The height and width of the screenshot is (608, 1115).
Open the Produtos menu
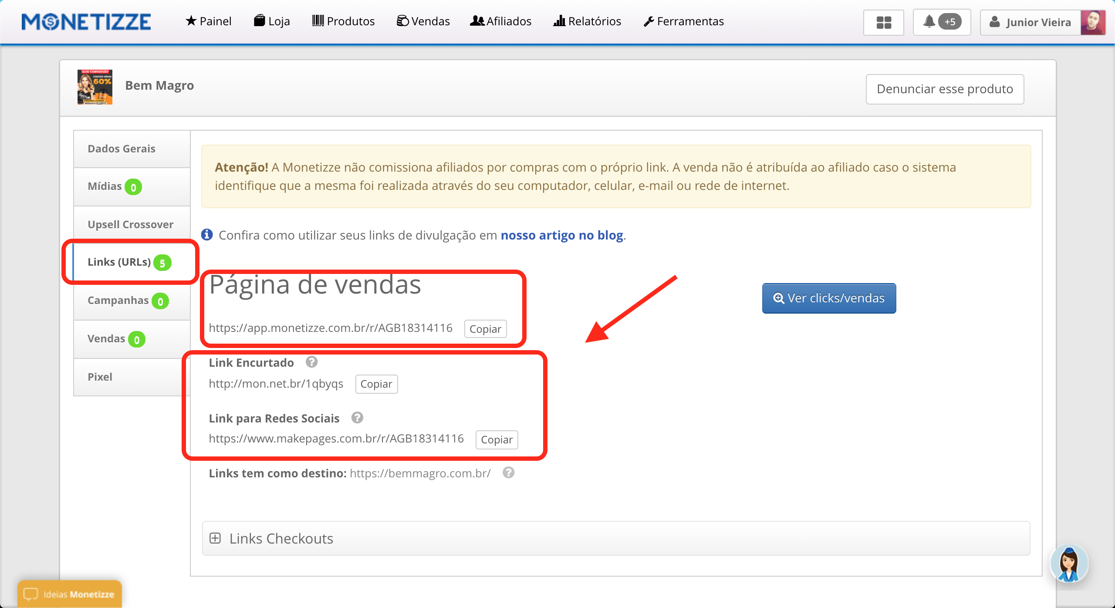coord(343,21)
